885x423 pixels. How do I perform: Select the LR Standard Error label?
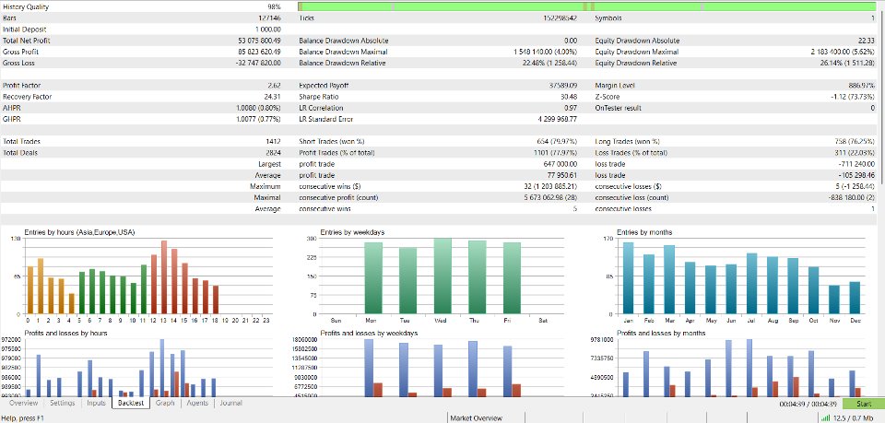[325, 120]
